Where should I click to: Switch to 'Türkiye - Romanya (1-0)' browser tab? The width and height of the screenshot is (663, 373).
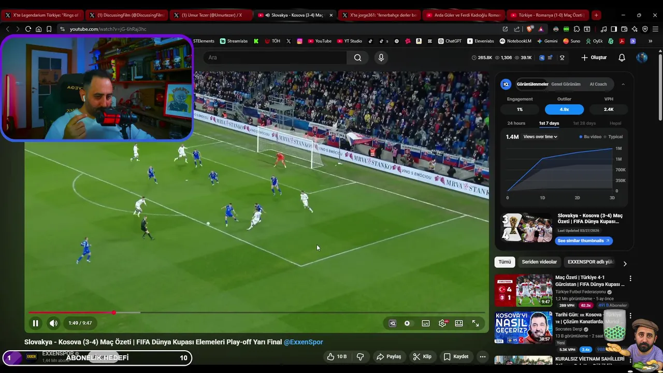(547, 15)
